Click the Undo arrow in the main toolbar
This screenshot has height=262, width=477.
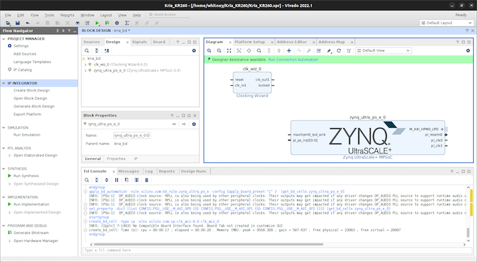click(x=28, y=23)
